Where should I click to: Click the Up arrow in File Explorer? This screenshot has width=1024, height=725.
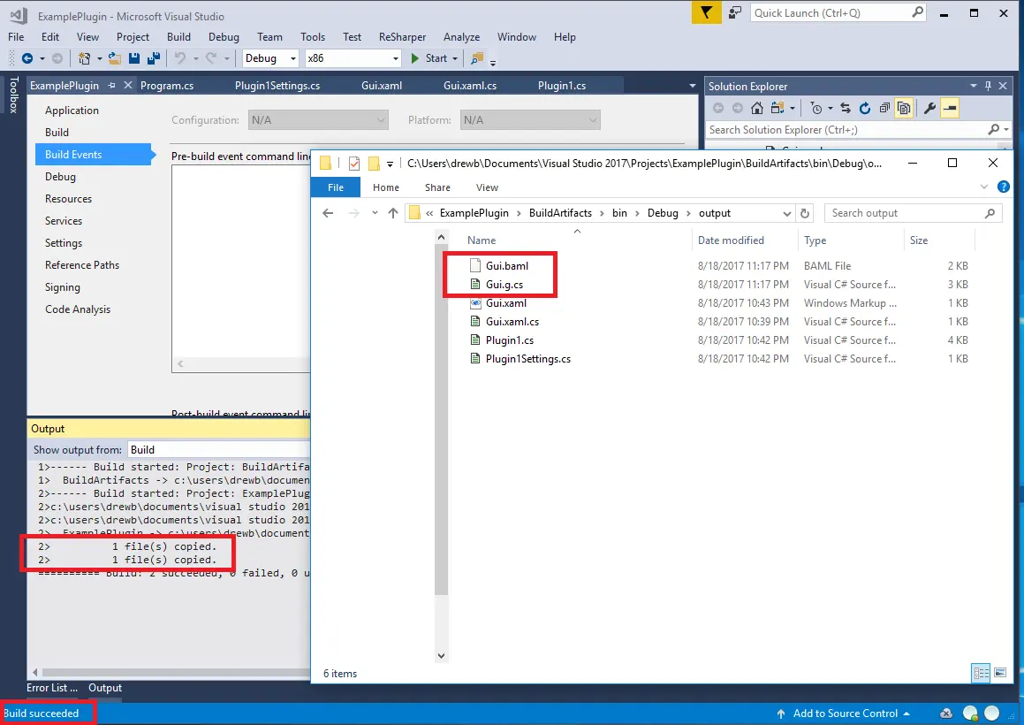pos(392,213)
